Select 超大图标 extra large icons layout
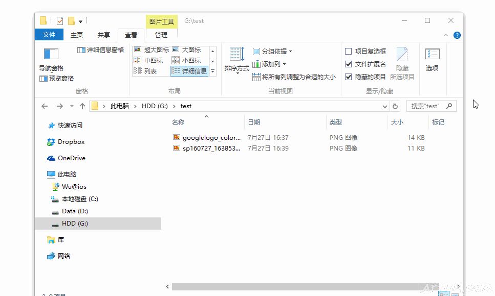Screen dimensions: 495x296 [151, 50]
